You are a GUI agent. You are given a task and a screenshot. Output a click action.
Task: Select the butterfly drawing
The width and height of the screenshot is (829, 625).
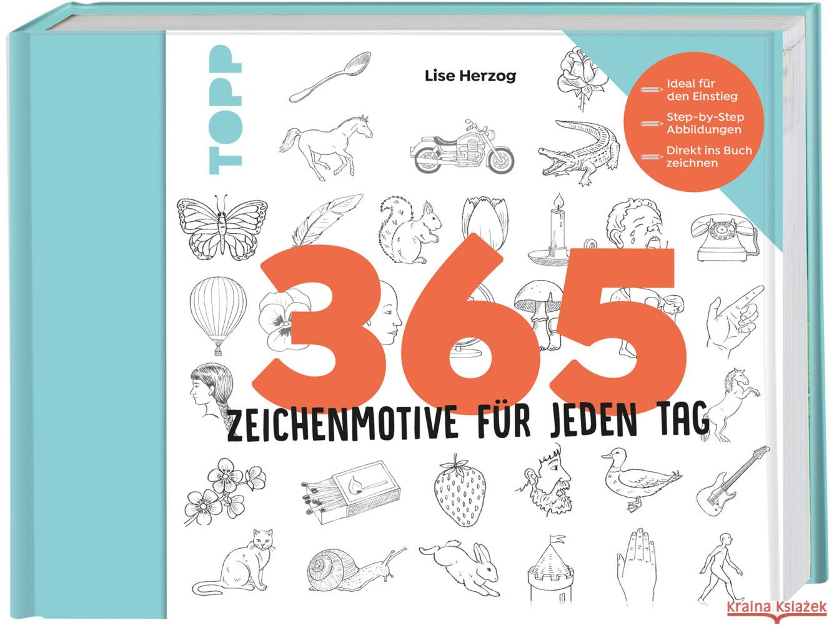click(x=222, y=226)
